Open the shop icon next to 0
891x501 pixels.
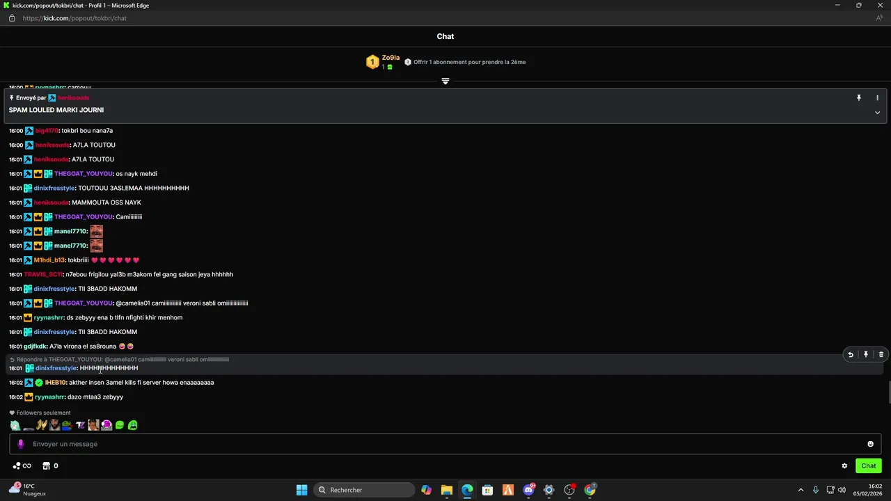pos(46,466)
